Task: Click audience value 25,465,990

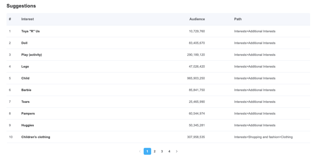Action: point(197,102)
